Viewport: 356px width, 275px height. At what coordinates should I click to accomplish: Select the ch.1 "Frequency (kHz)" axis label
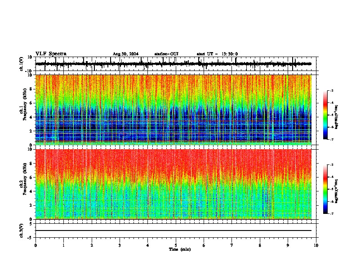(x=25, y=104)
